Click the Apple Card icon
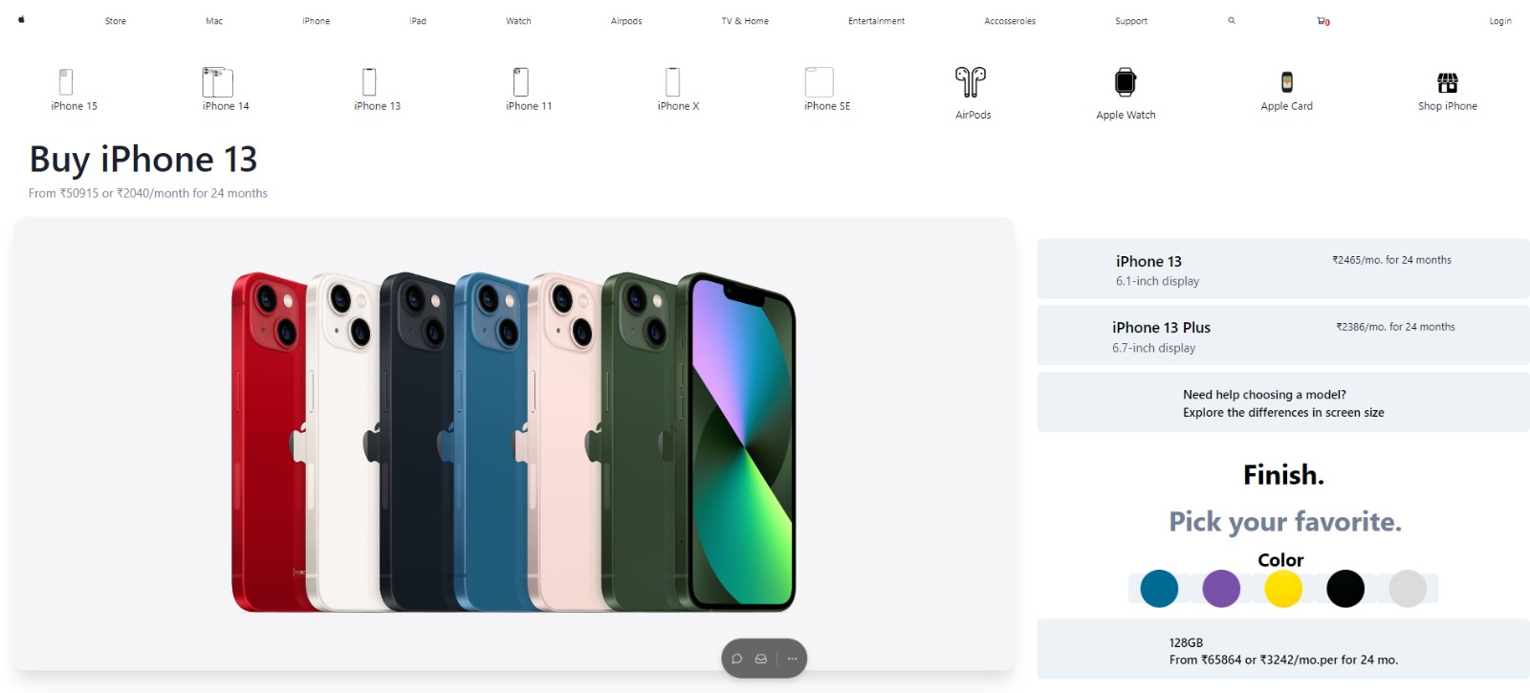This screenshot has width=1530, height=693. coord(1287,82)
